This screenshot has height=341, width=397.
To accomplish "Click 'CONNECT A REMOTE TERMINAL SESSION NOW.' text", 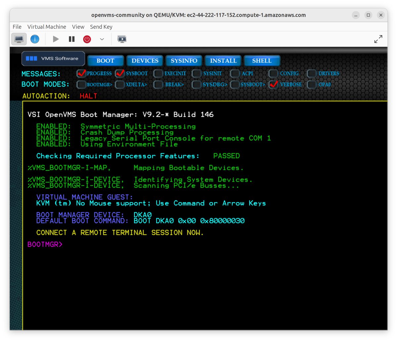I will coord(120,232).
